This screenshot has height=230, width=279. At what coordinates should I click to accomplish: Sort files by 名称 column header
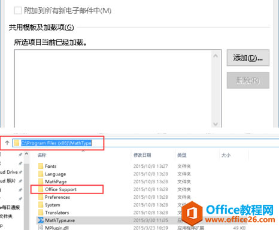(42, 155)
